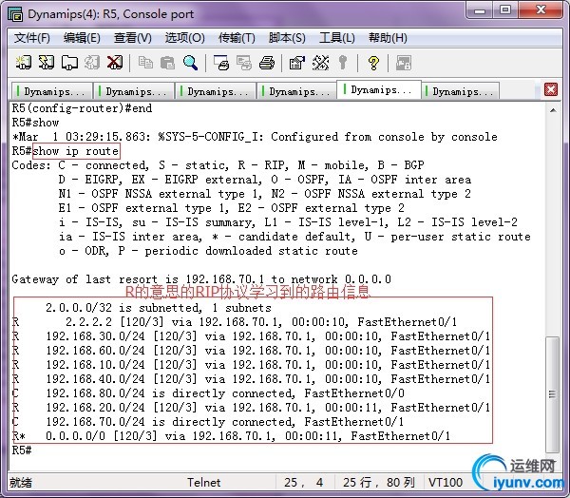Click the Print printer icon
The height and width of the screenshot is (498, 570).
point(267,63)
